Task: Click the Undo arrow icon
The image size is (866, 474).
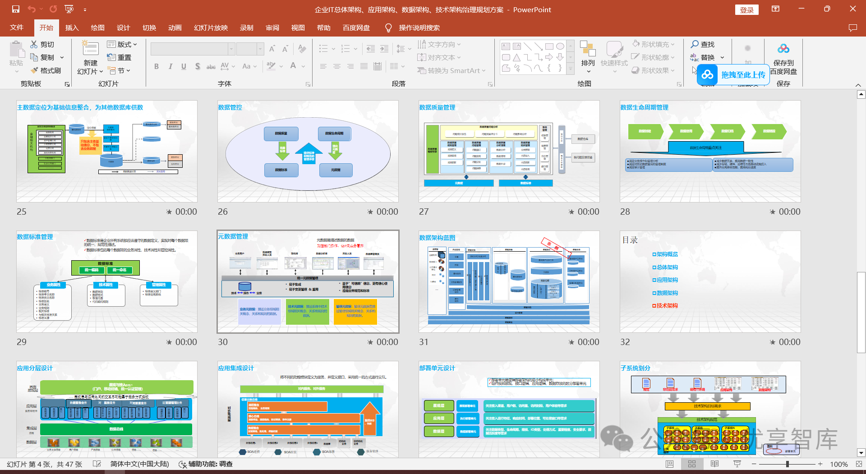Action: pos(31,9)
